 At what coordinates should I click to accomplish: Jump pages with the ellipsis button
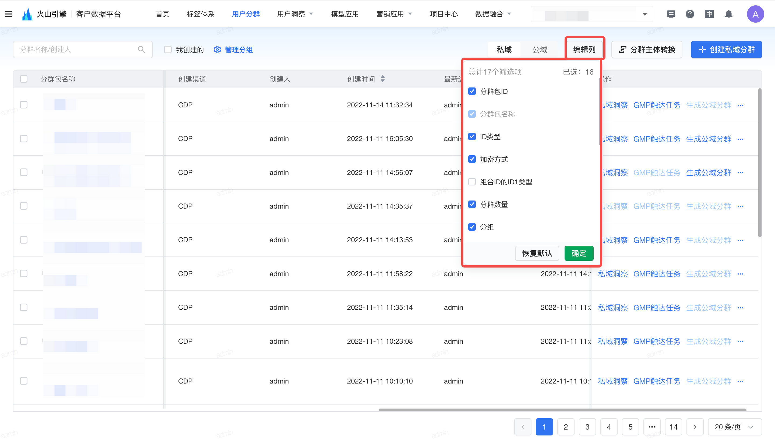coord(652,427)
